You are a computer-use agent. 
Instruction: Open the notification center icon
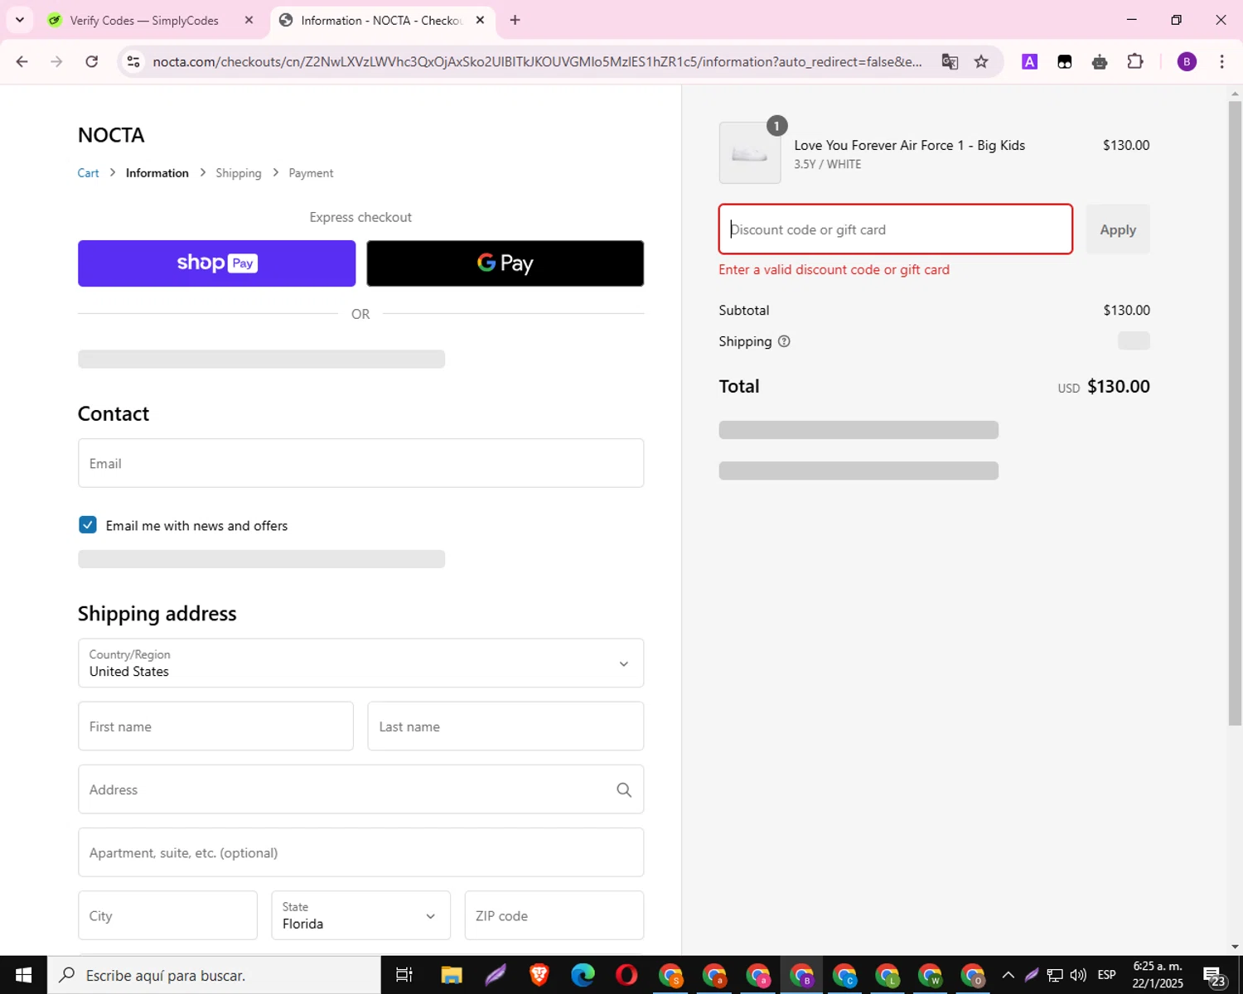point(1214,976)
